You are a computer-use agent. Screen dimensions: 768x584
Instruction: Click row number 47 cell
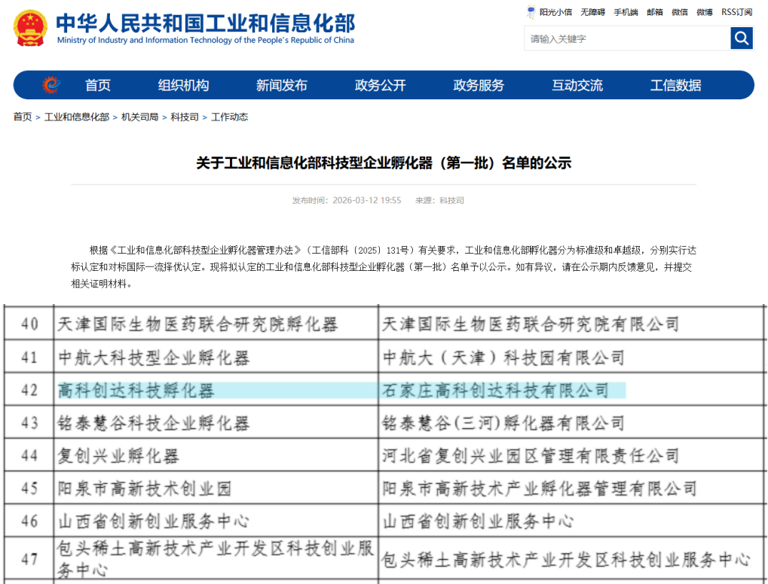pos(29,558)
